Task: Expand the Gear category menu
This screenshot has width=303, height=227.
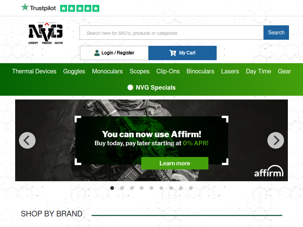Action: tap(284, 71)
